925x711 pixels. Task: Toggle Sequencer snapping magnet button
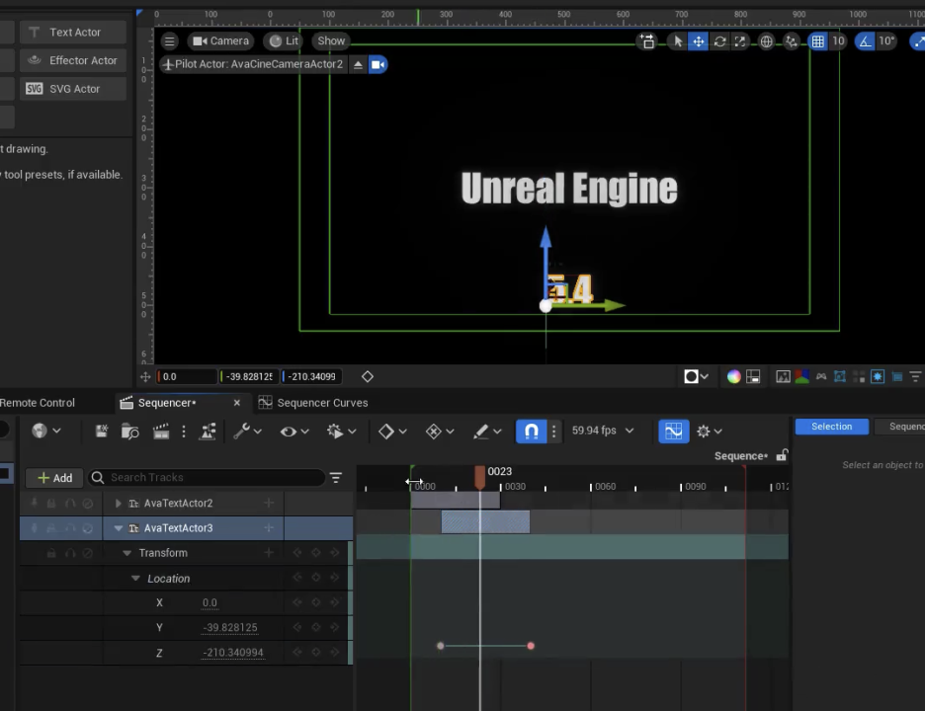531,432
